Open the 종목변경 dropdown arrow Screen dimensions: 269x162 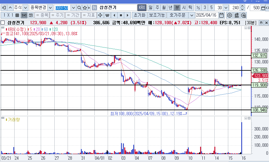tap(50, 8)
